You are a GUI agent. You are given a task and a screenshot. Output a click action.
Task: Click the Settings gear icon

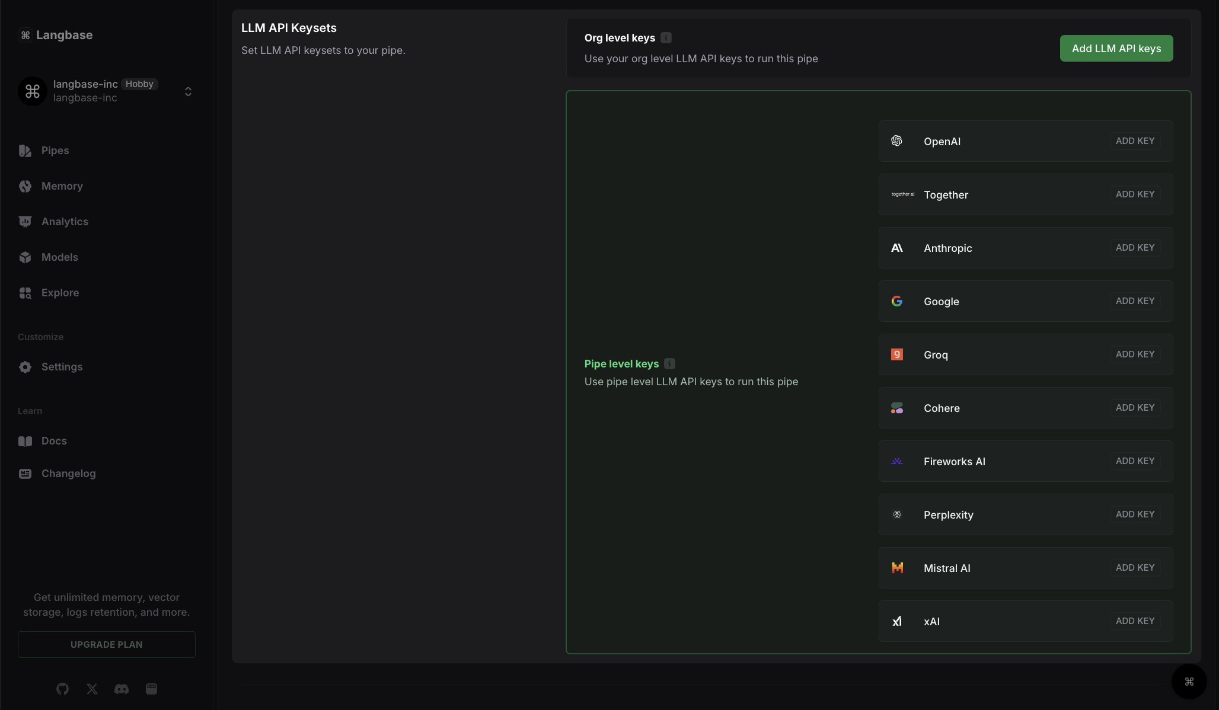click(25, 367)
